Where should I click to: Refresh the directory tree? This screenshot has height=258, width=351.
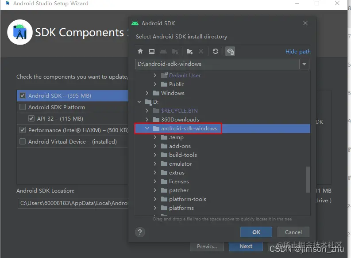pos(216,51)
